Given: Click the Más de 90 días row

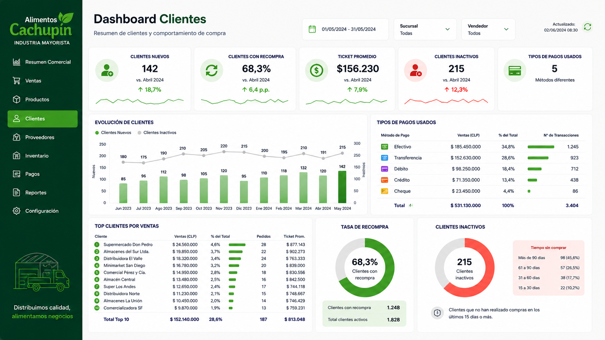Looking at the screenshot, I should (x=549, y=258).
